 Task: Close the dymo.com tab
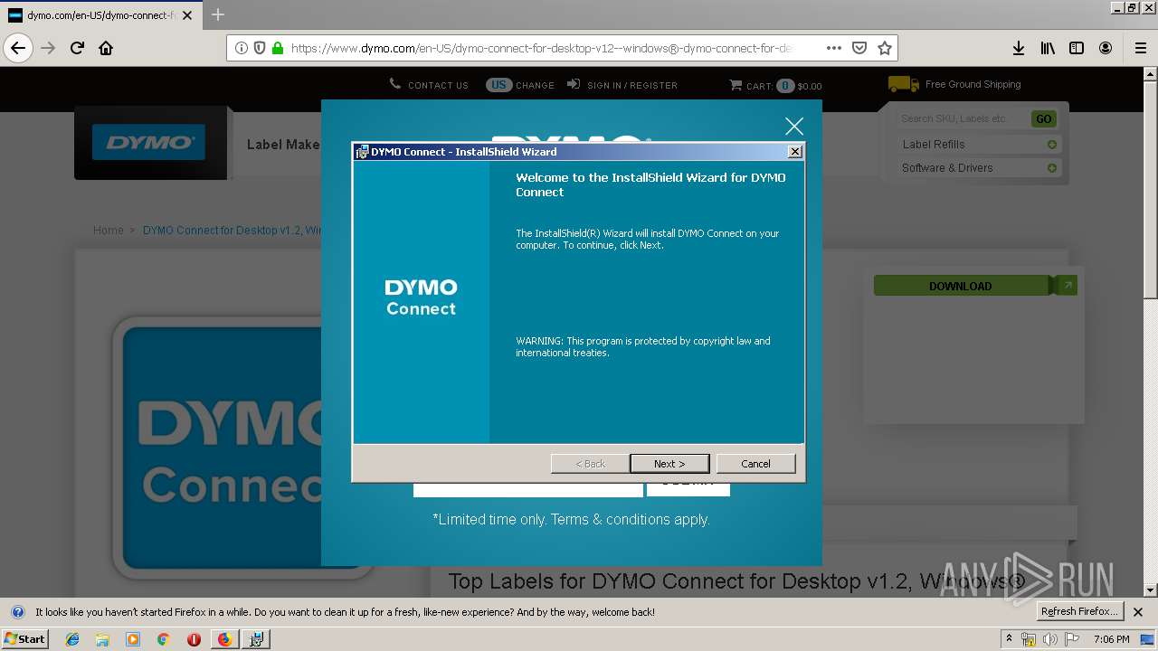(187, 15)
